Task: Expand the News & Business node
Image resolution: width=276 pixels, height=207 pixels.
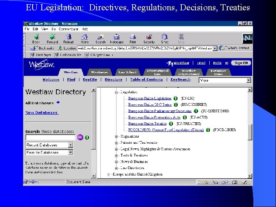Action: pos(116,162)
